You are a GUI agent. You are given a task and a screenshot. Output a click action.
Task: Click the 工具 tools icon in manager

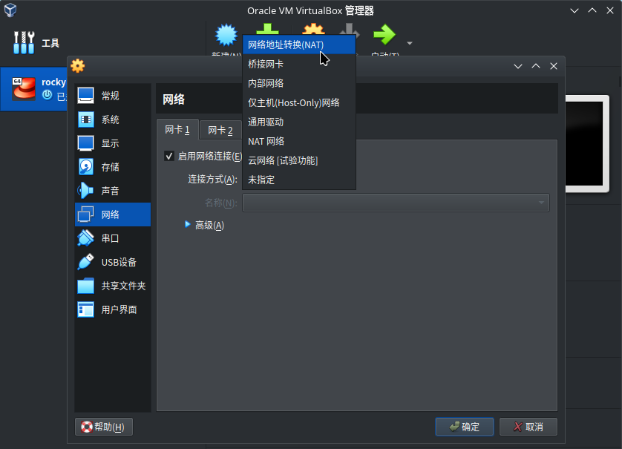point(24,42)
